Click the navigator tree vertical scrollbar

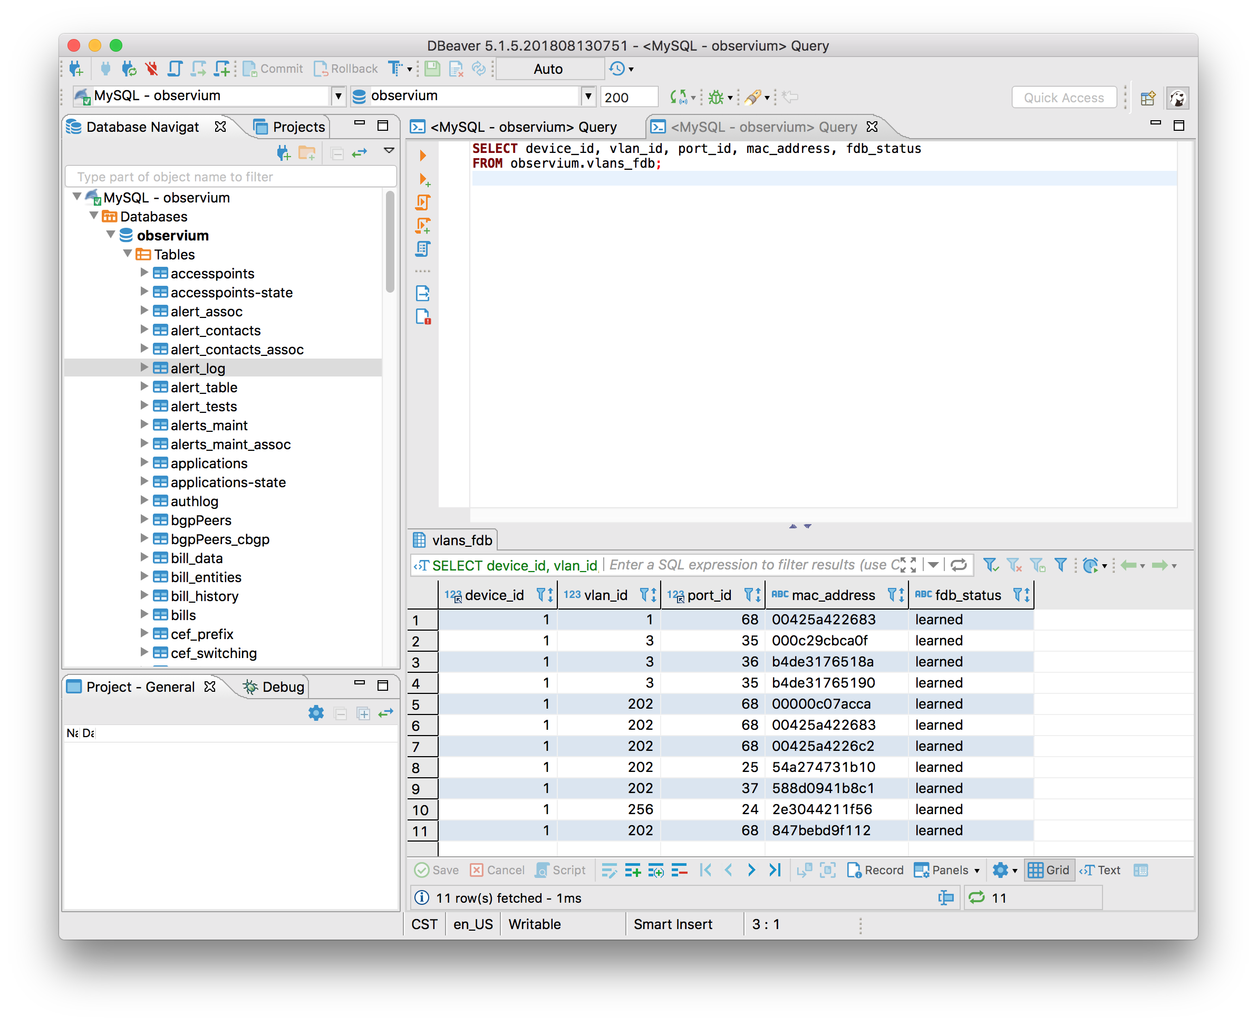pyautogui.click(x=390, y=242)
